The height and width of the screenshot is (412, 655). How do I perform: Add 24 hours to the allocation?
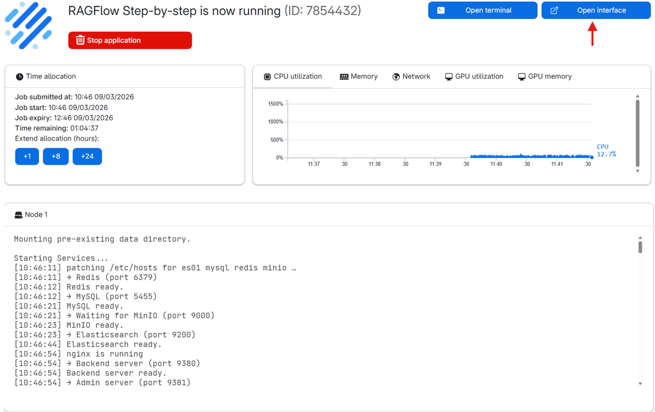tap(87, 156)
